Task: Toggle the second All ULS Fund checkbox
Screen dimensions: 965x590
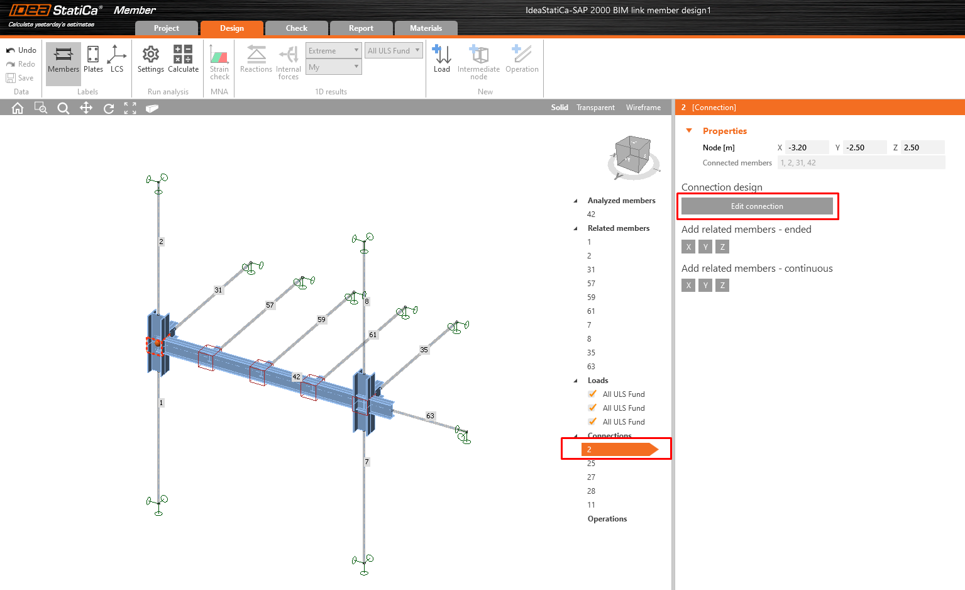Action: click(592, 408)
